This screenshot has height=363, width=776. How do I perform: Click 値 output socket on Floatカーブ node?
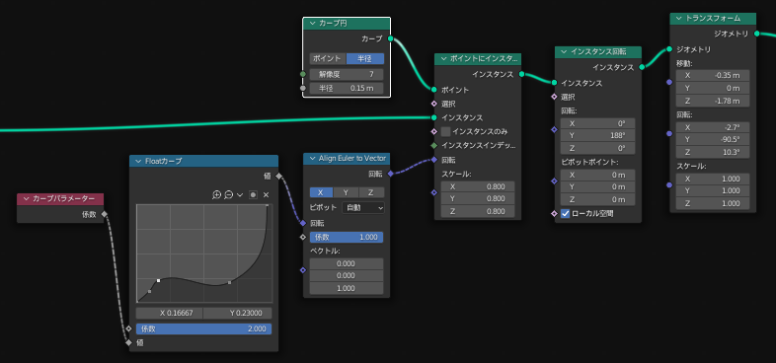pyautogui.click(x=278, y=176)
